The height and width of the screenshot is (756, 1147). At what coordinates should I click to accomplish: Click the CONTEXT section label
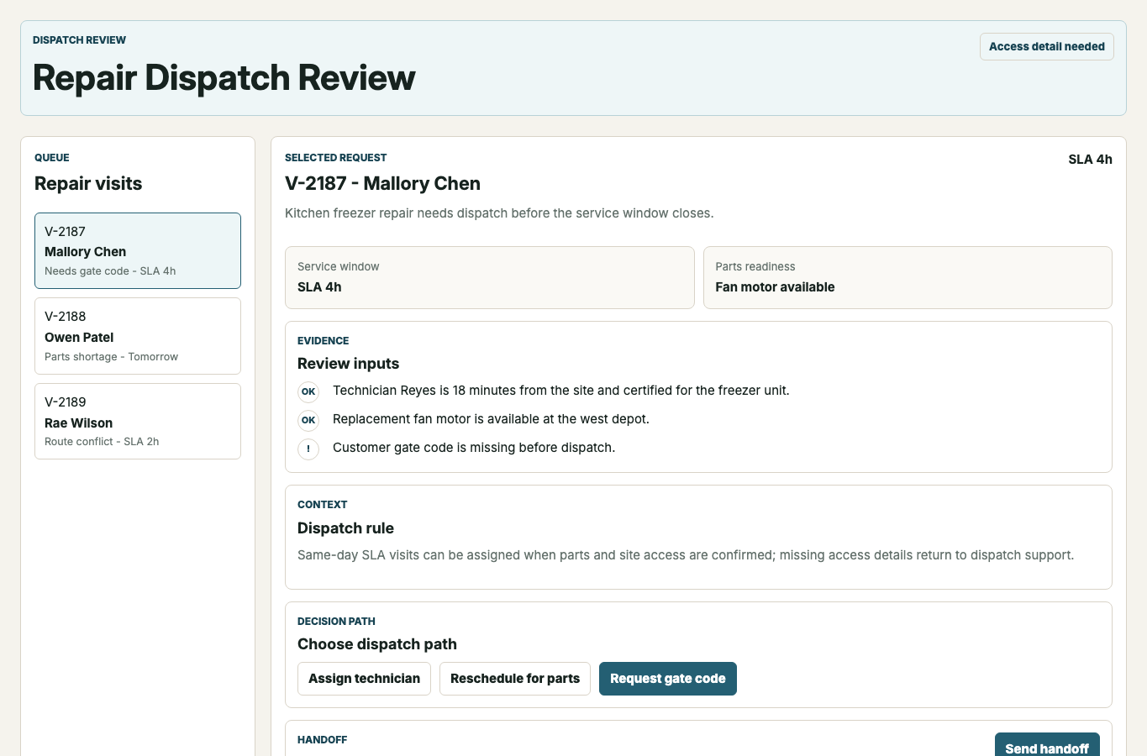pyautogui.click(x=322, y=505)
